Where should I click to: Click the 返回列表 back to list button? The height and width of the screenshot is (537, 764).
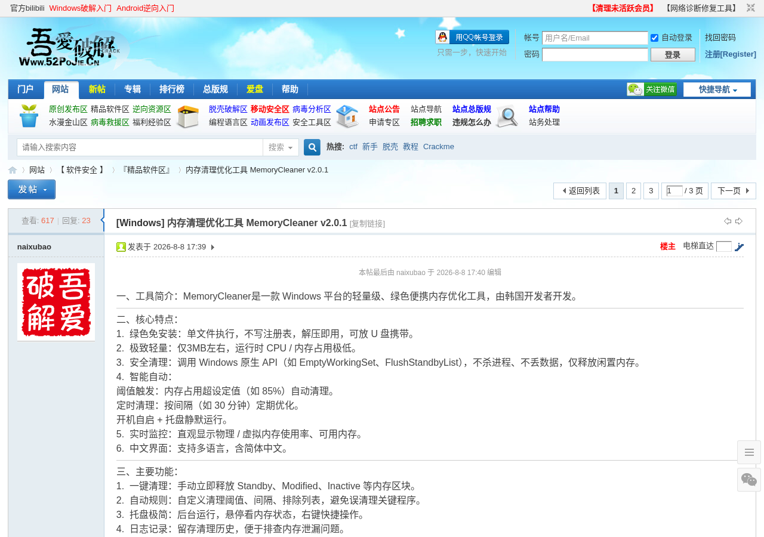pos(580,191)
